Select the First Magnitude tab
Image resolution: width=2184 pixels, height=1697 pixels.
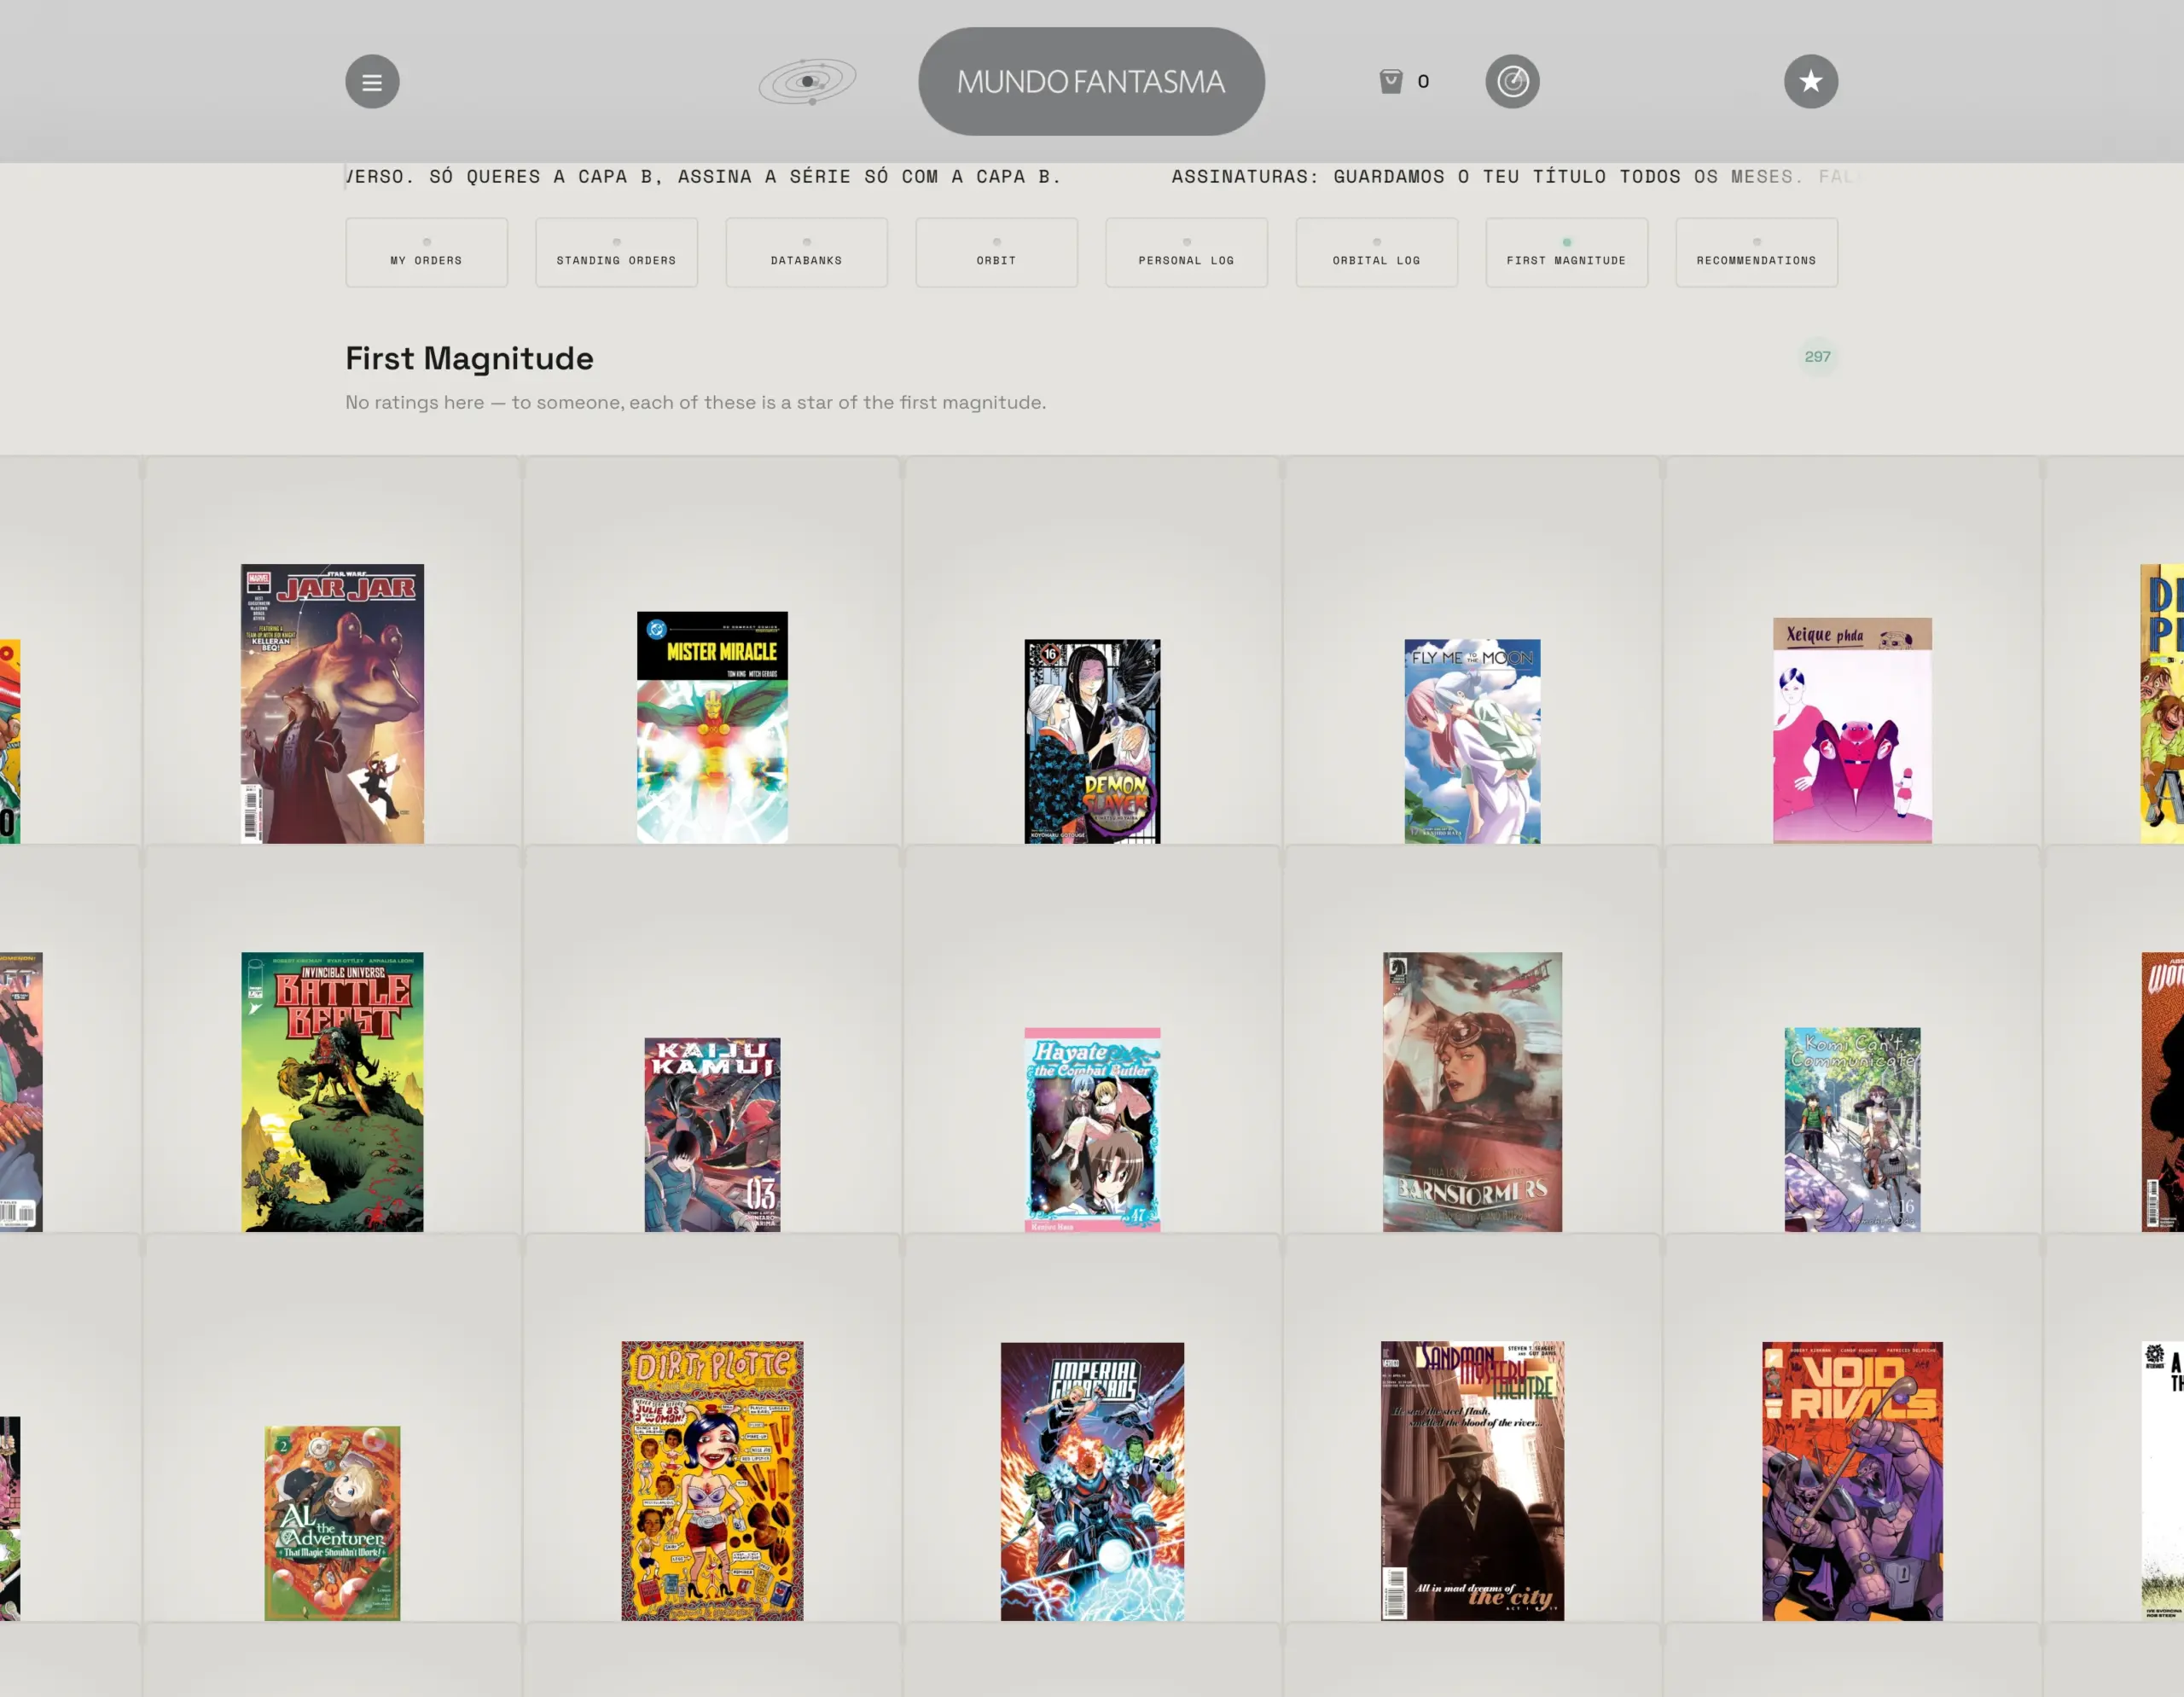coord(1566,252)
